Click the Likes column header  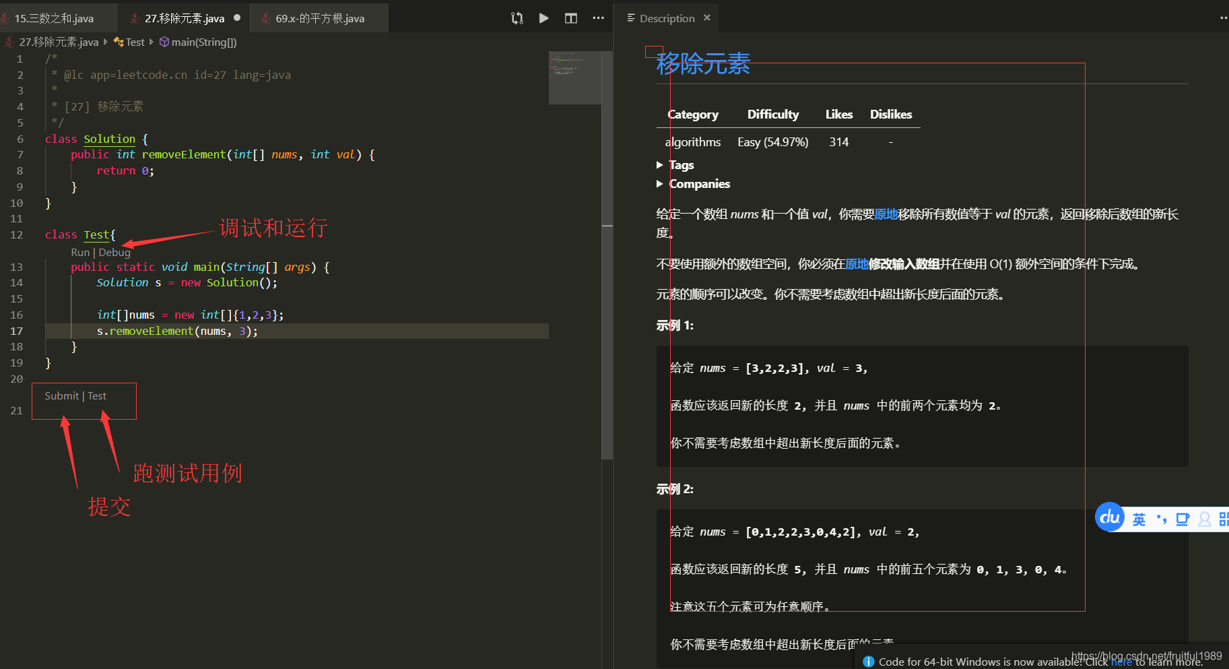(839, 115)
